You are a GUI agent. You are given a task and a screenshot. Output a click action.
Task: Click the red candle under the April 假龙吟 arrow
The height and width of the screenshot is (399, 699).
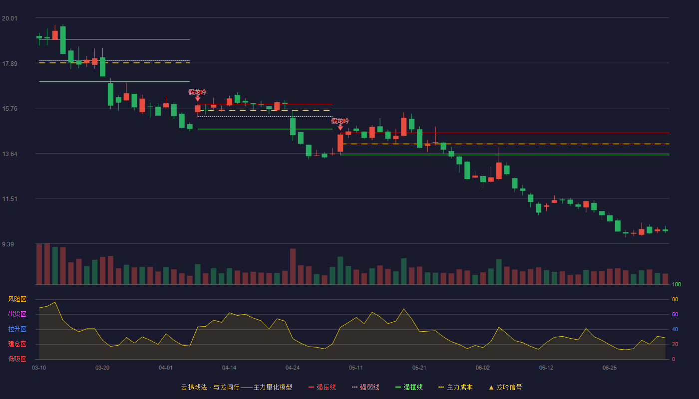(x=198, y=109)
